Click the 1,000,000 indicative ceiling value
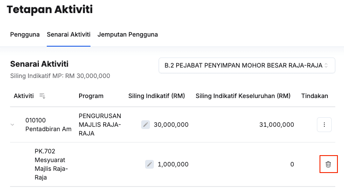The width and height of the screenshot is (344, 190). coord(173,164)
